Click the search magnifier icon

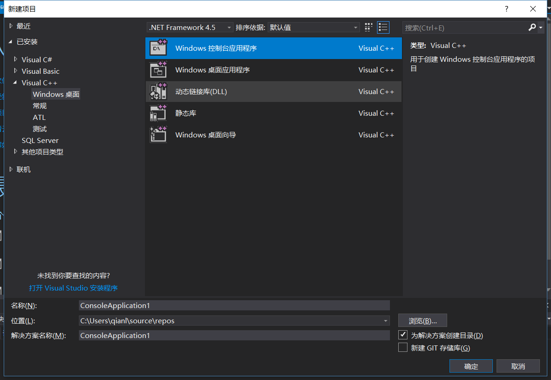click(x=532, y=27)
